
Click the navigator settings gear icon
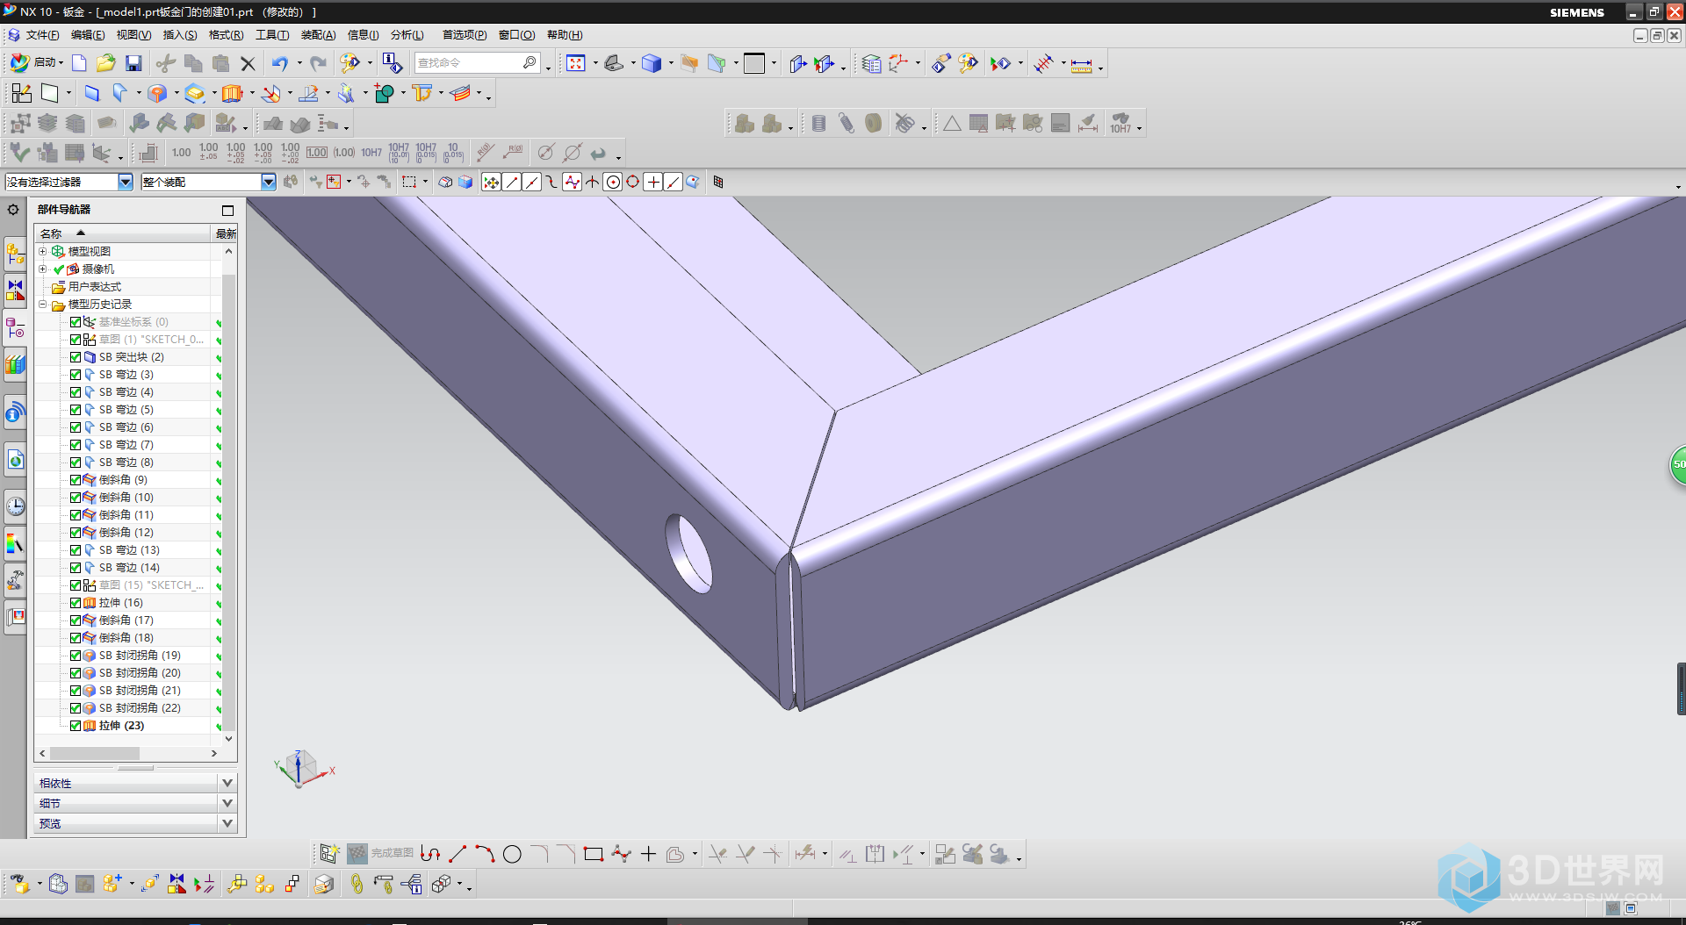[x=13, y=210]
